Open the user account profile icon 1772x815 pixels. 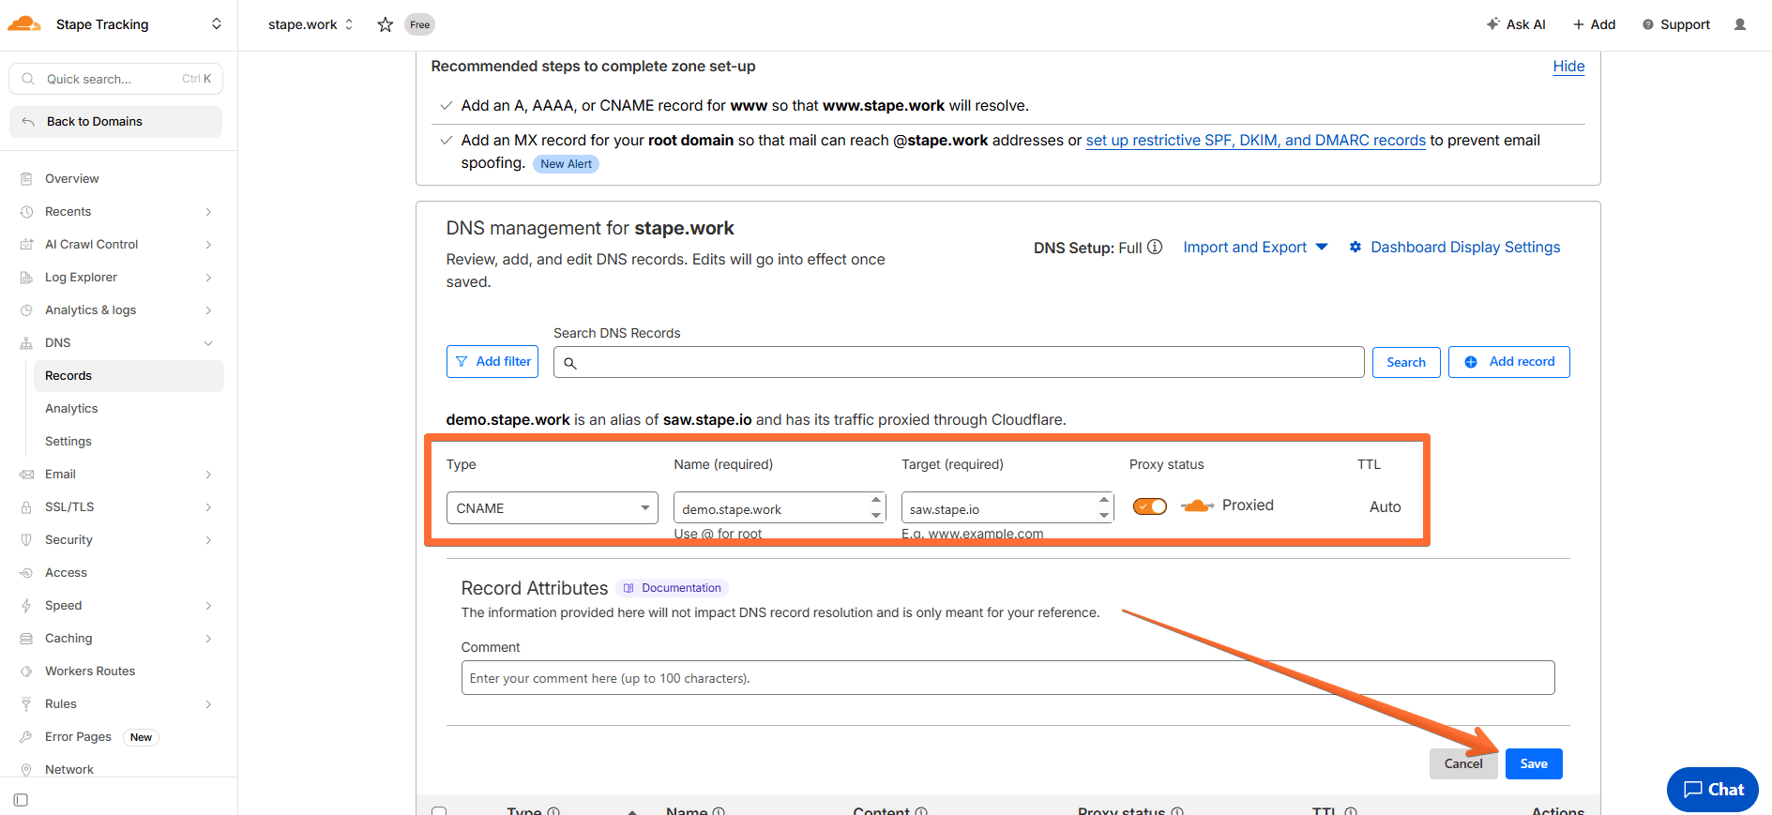(1740, 24)
